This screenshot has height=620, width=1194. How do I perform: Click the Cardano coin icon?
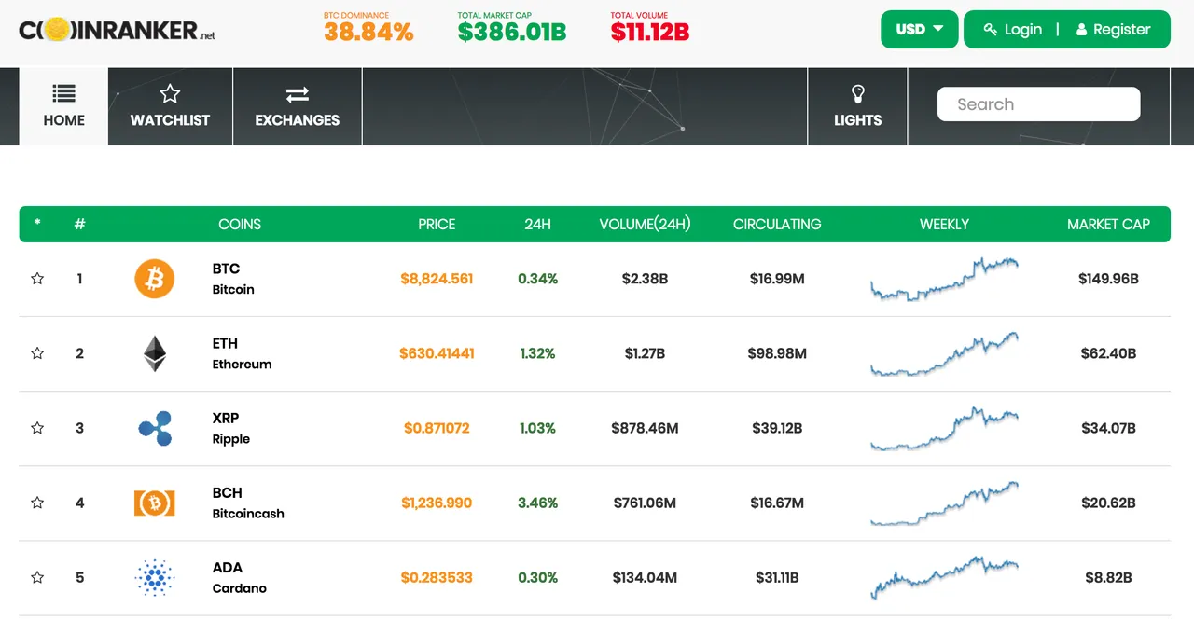(155, 578)
